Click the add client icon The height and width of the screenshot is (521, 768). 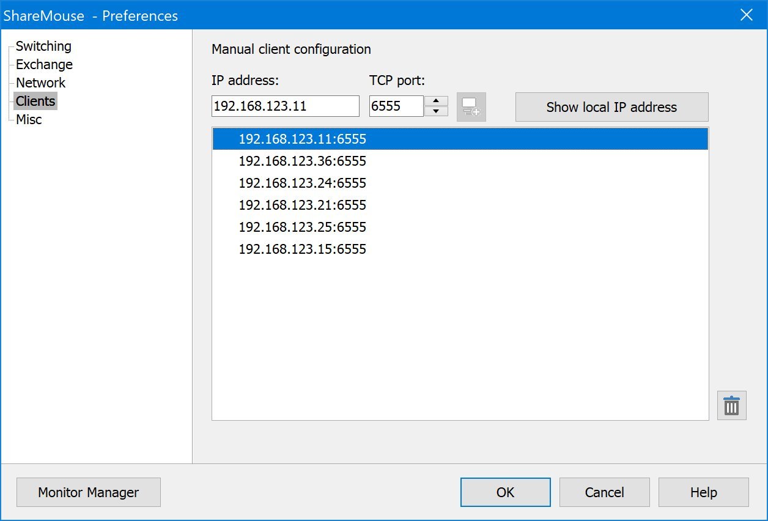pos(471,106)
